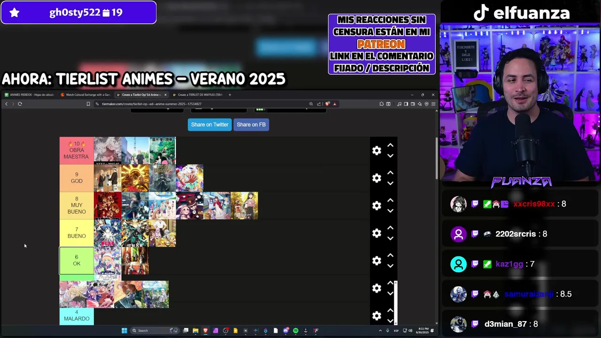Move 9 God tier up
Screen dimensions: 601x338
tap(390, 173)
